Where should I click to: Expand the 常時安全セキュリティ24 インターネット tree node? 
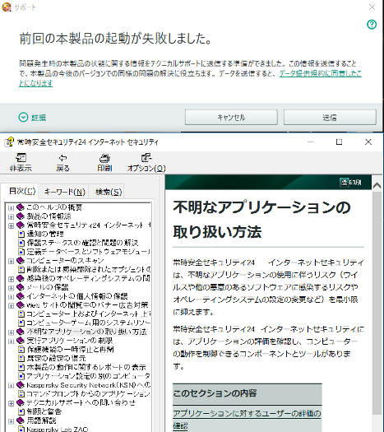11,225
